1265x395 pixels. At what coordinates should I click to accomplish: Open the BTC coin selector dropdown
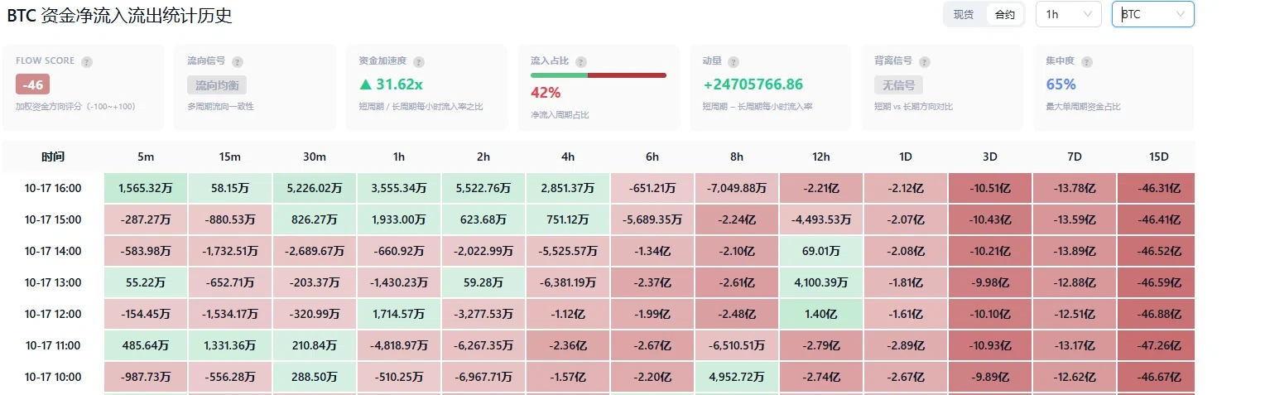1153,14
